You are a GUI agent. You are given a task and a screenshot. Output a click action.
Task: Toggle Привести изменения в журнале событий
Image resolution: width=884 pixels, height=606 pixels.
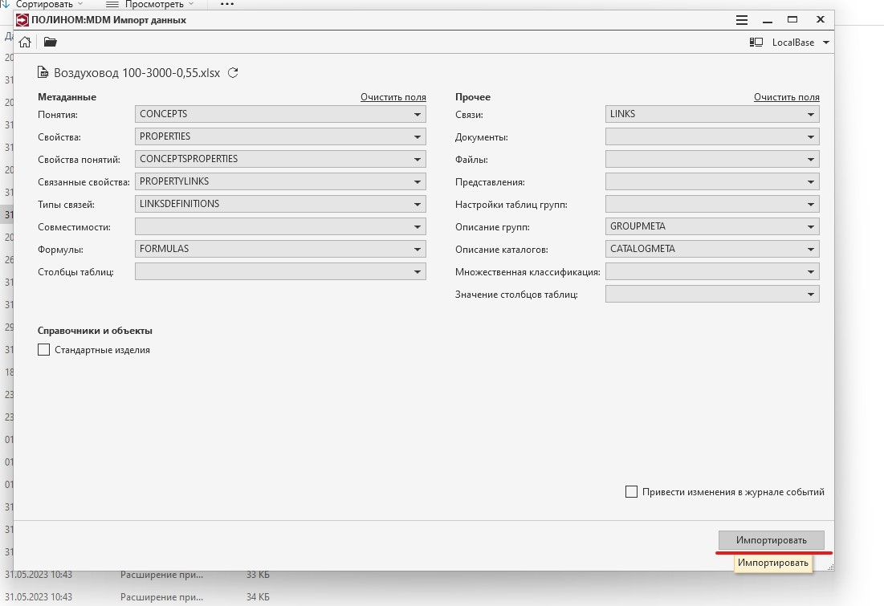[631, 491]
